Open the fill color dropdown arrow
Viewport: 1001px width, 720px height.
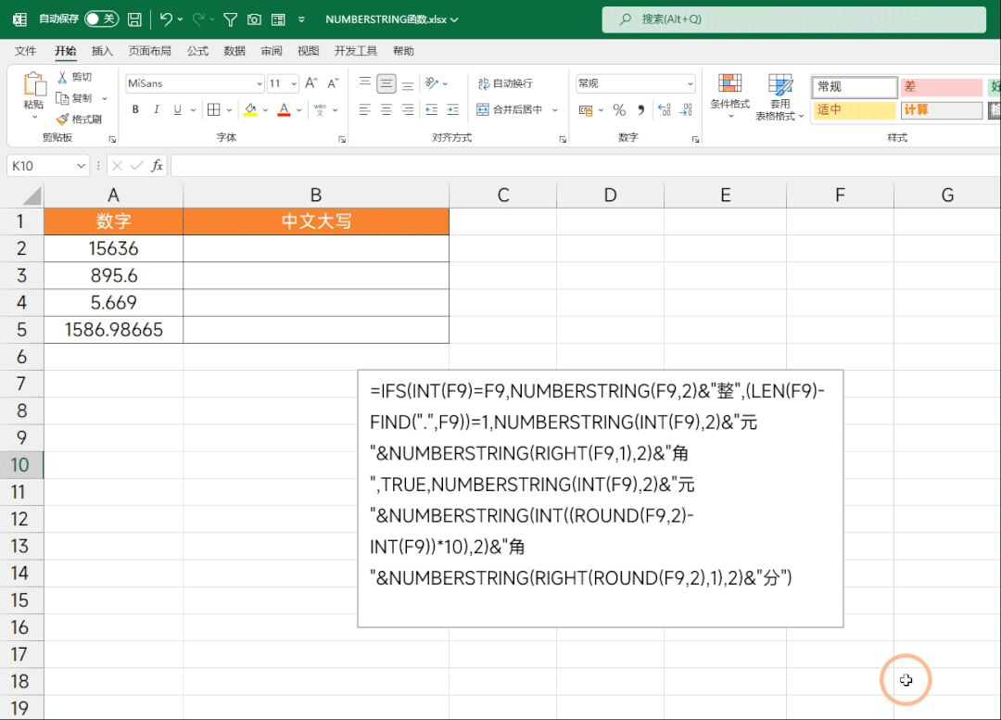click(265, 110)
